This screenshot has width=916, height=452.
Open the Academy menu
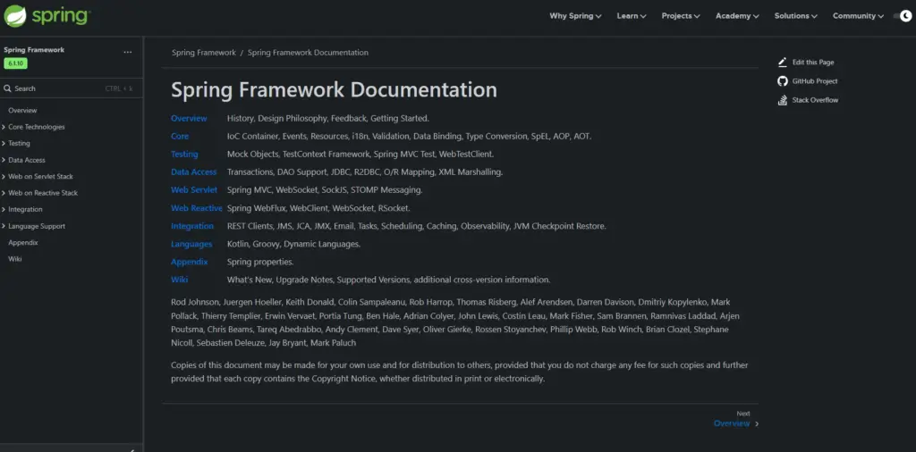[x=737, y=16]
